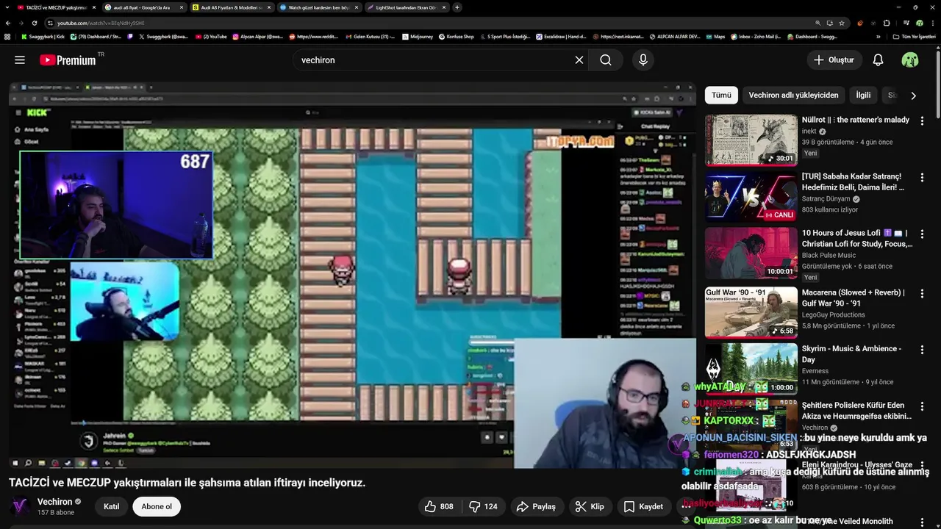The height and width of the screenshot is (529, 941).
Task: Open Sabaha Kadar Satranç live thumbnail
Action: [751, 196]
